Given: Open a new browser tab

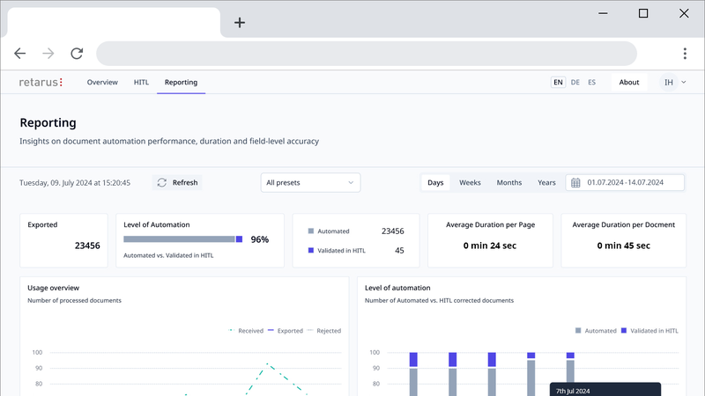Looking at the screenshot, I should click(240, 23).
